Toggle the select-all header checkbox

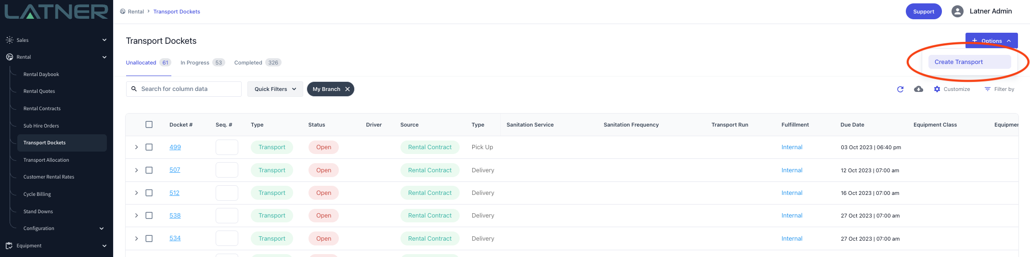point(149,125)
